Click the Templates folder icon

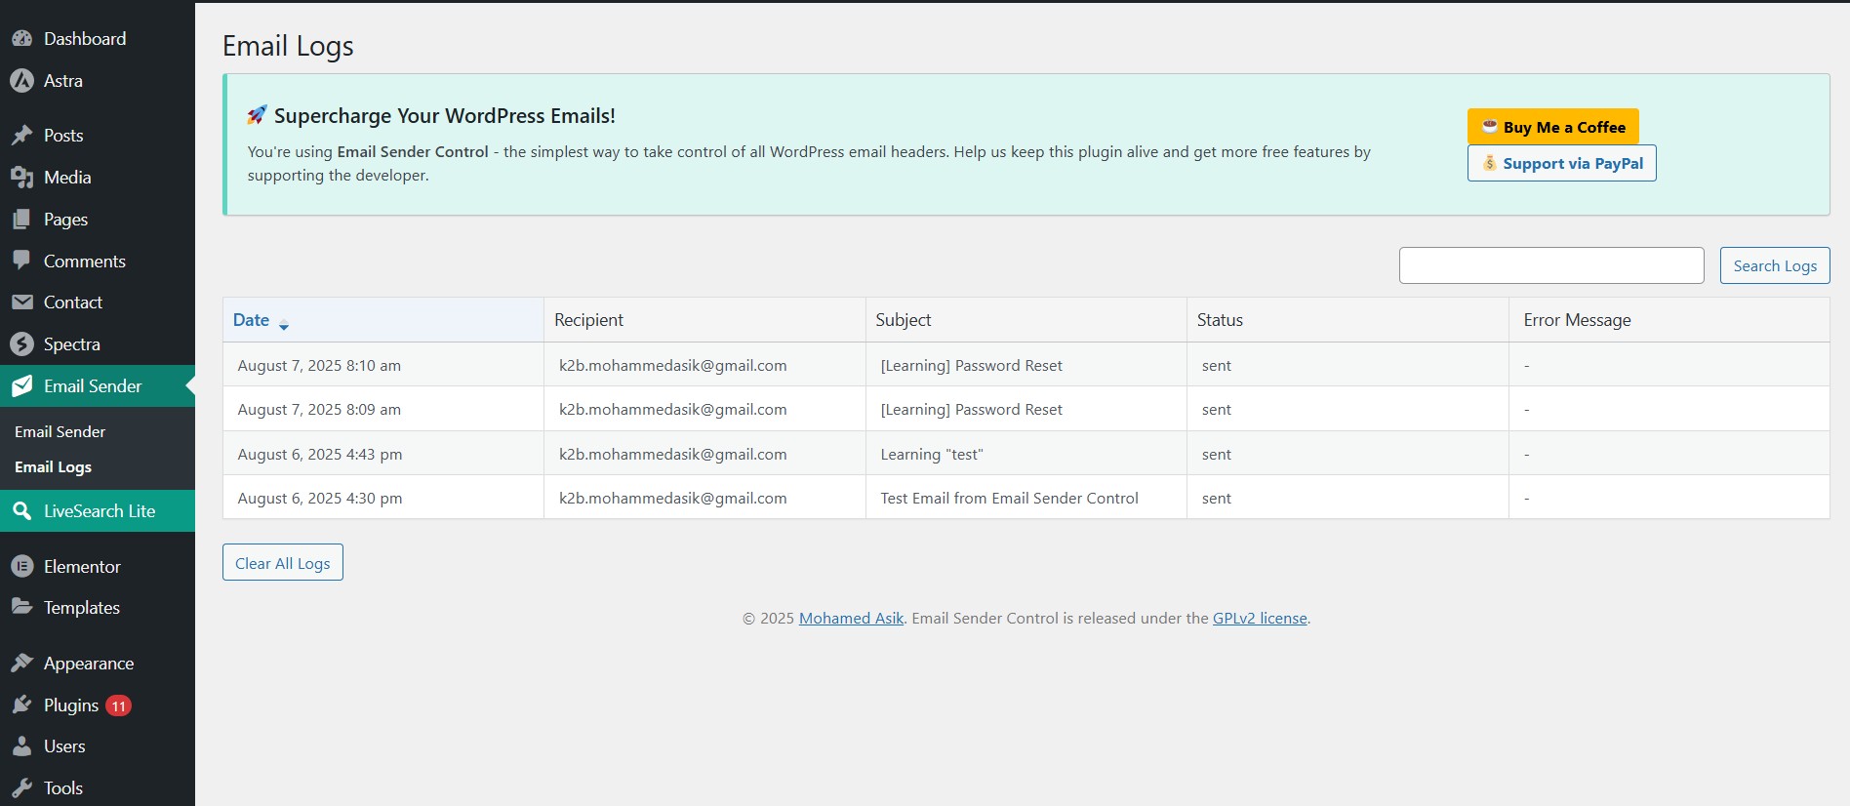pos(21,607)
